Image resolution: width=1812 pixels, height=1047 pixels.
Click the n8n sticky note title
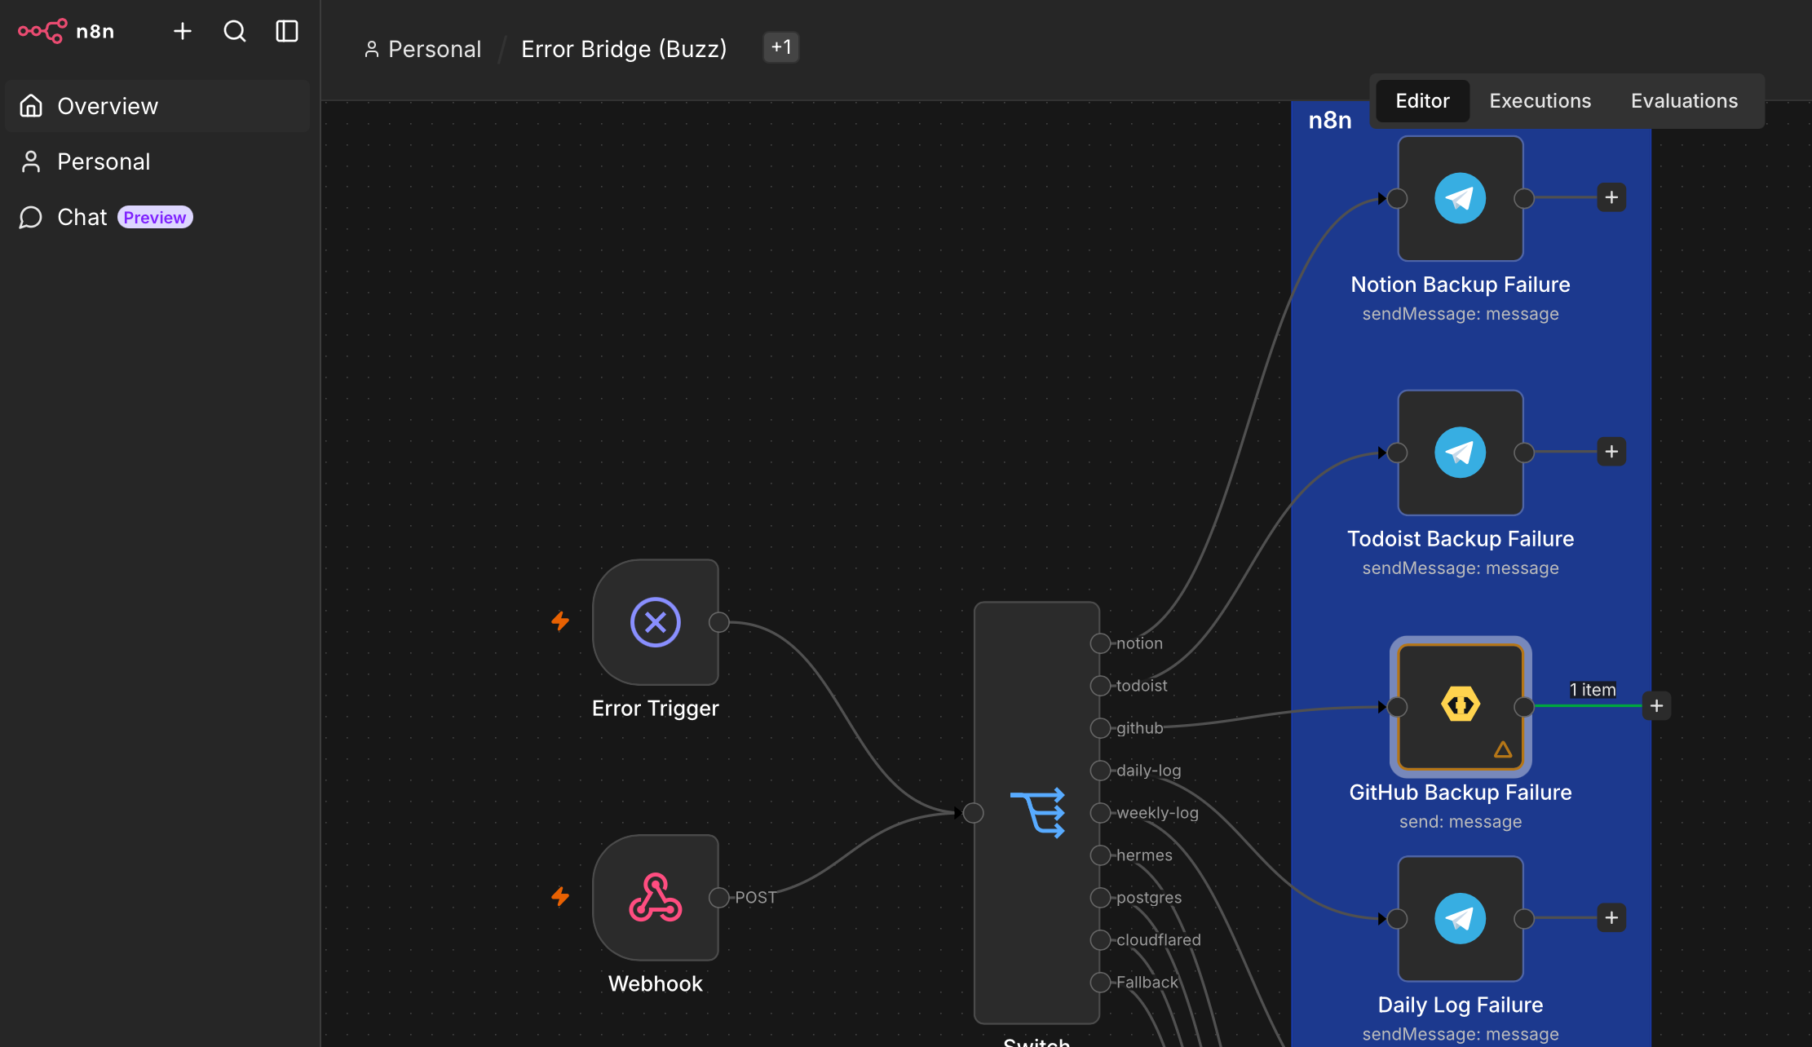pyautogui.click(x=1330, y=121)
